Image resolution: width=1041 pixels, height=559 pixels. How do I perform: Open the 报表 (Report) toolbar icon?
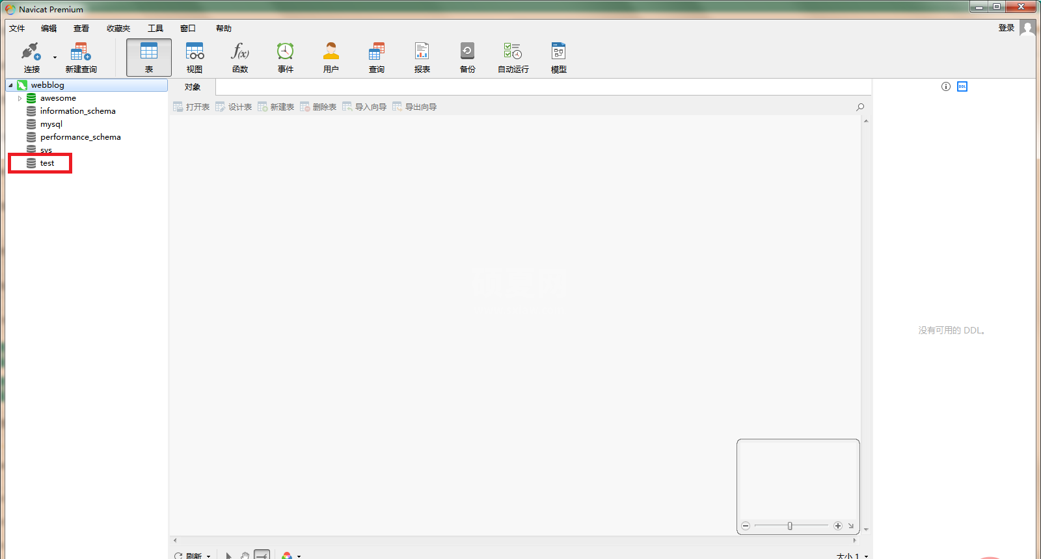[x=422, y=51]
